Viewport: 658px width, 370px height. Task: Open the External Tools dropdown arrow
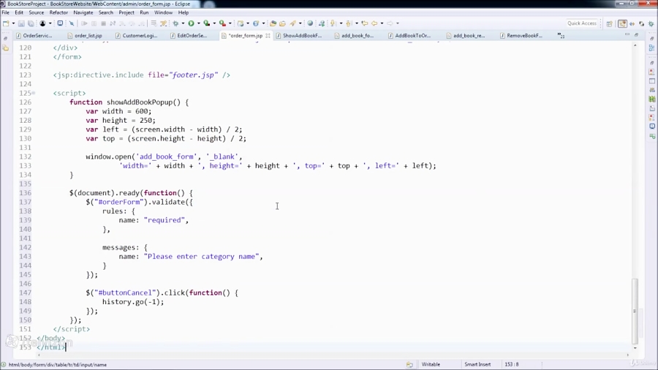tap(230, 23)
